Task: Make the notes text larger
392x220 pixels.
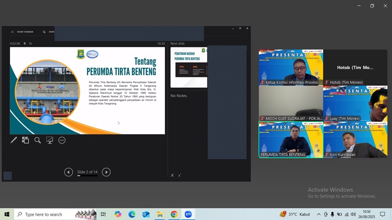Action: 172,175
